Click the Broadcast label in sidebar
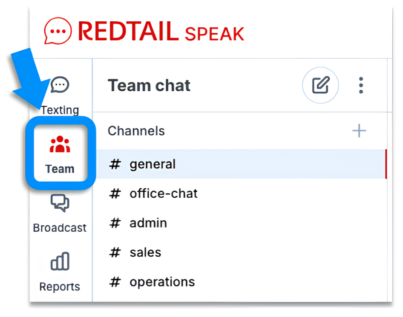Image resolution: width=403 pixels, height=317 pixels. point(60,228)
